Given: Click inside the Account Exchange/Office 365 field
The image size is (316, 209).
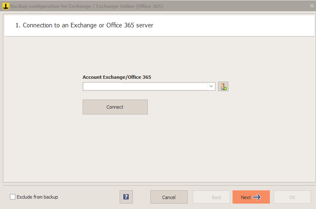Looking at the screenshot, I should [146, 86].
